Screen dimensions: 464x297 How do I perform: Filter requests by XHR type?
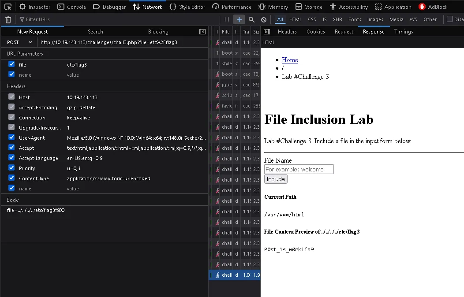[x=337, y=19]
